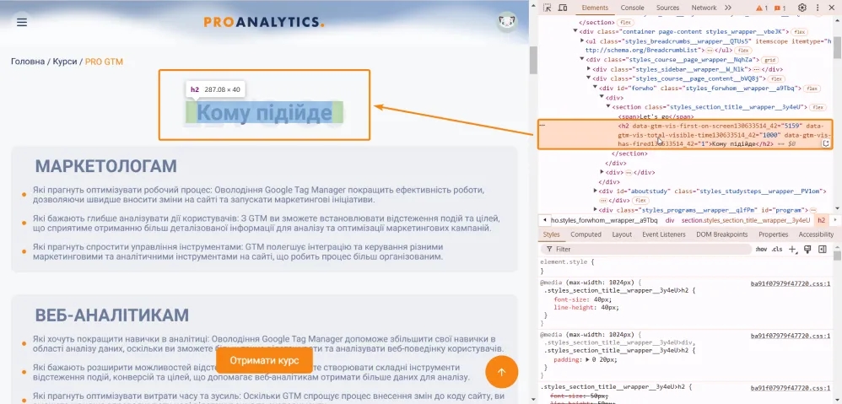The image size is (842, 404).
Task: Toggle element state with :hov button
Action: coord(761,250)
